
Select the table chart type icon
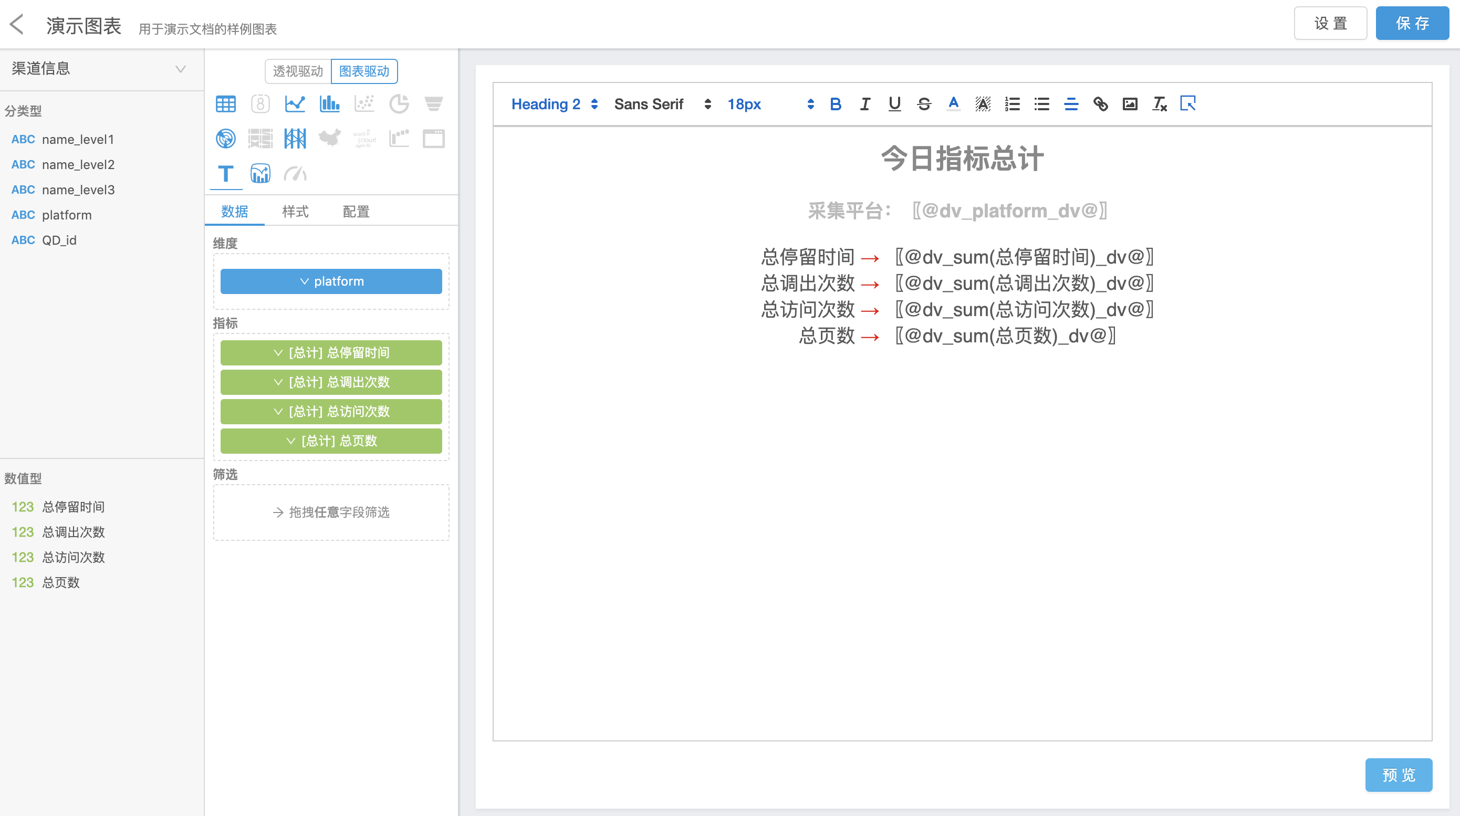pyautogui.click(x=226, y=103)
